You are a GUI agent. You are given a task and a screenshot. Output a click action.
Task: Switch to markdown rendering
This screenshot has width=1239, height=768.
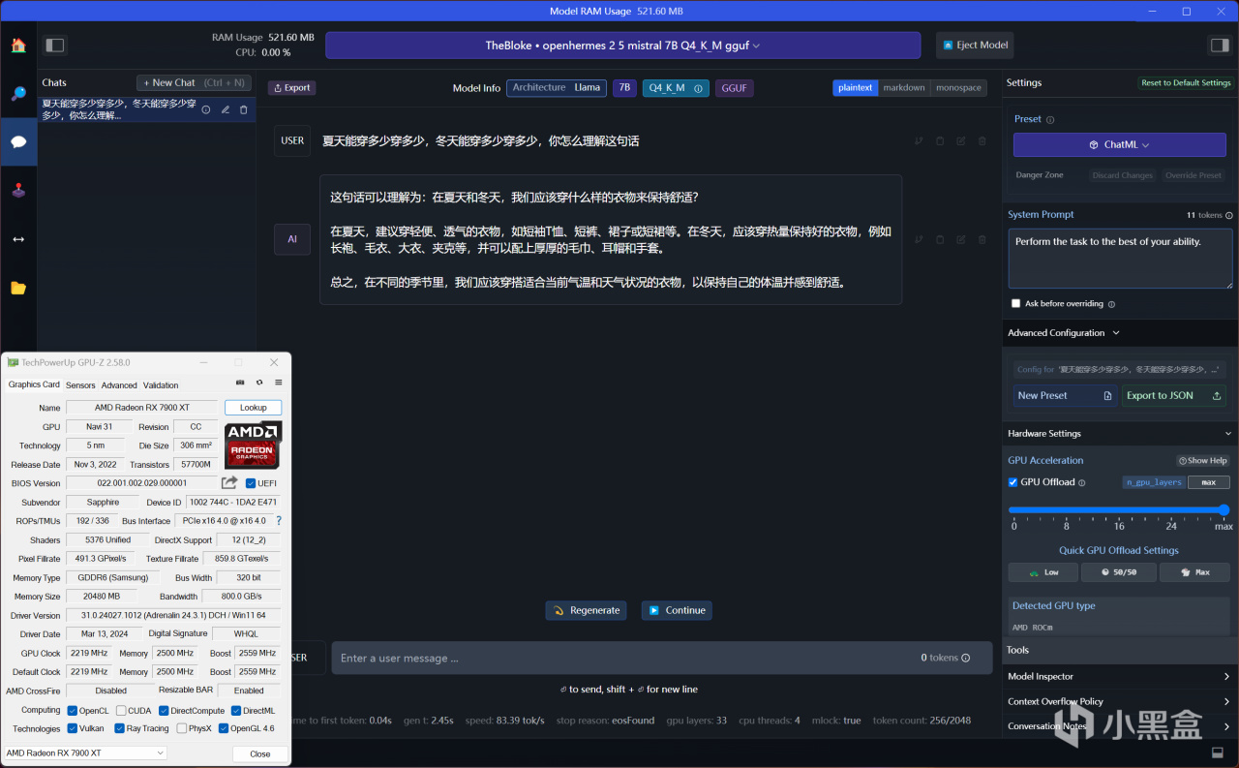click(904, 87)
